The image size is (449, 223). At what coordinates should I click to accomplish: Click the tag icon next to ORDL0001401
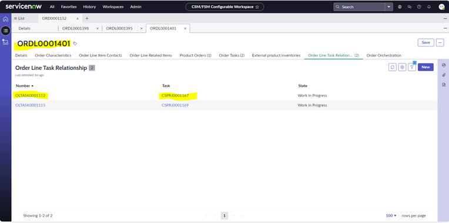(75, 43)
